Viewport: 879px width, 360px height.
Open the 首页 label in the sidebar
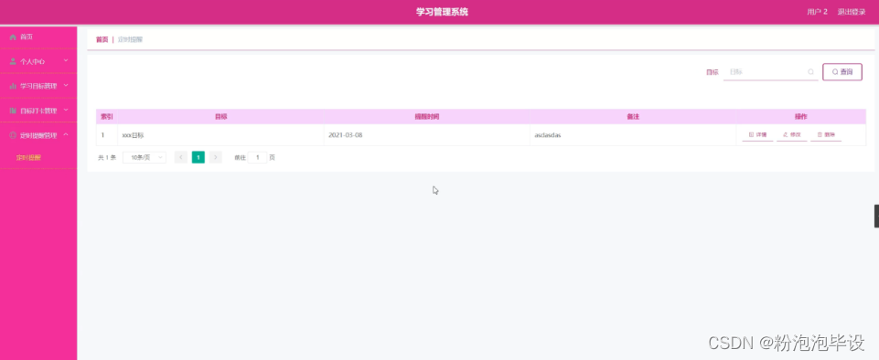27,37
